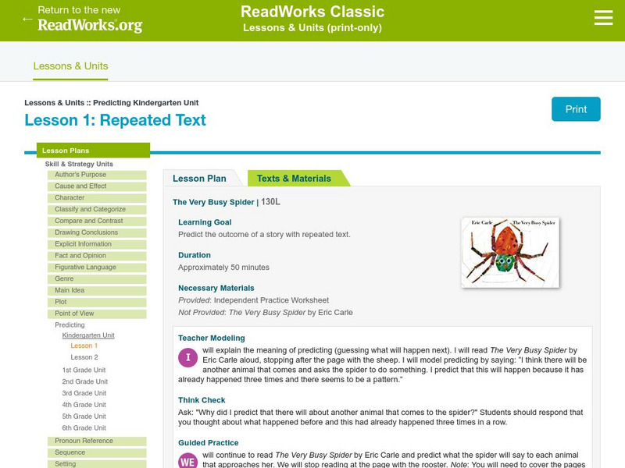
Task: Select Lesson 1 in the sidebar
Action: pos(84,346)
